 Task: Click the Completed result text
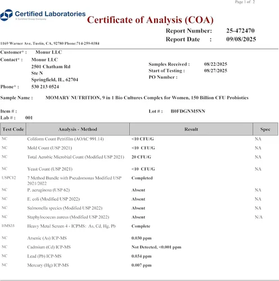142,178
